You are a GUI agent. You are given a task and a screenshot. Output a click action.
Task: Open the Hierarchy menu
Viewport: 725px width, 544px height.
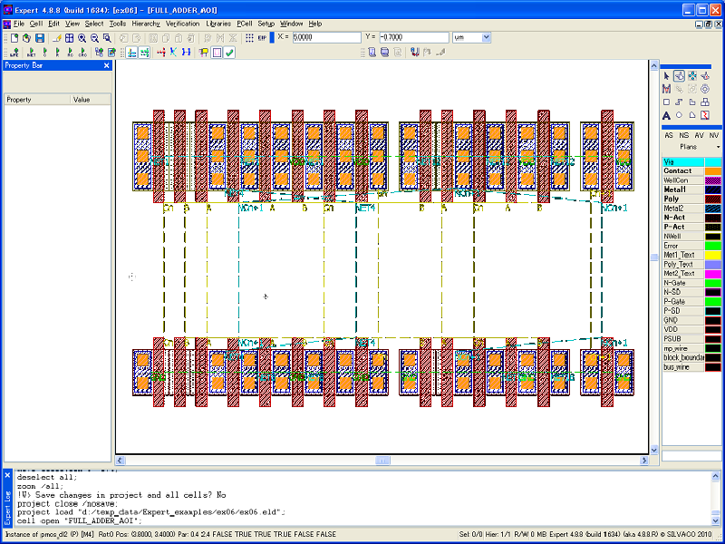pos(145,23)
